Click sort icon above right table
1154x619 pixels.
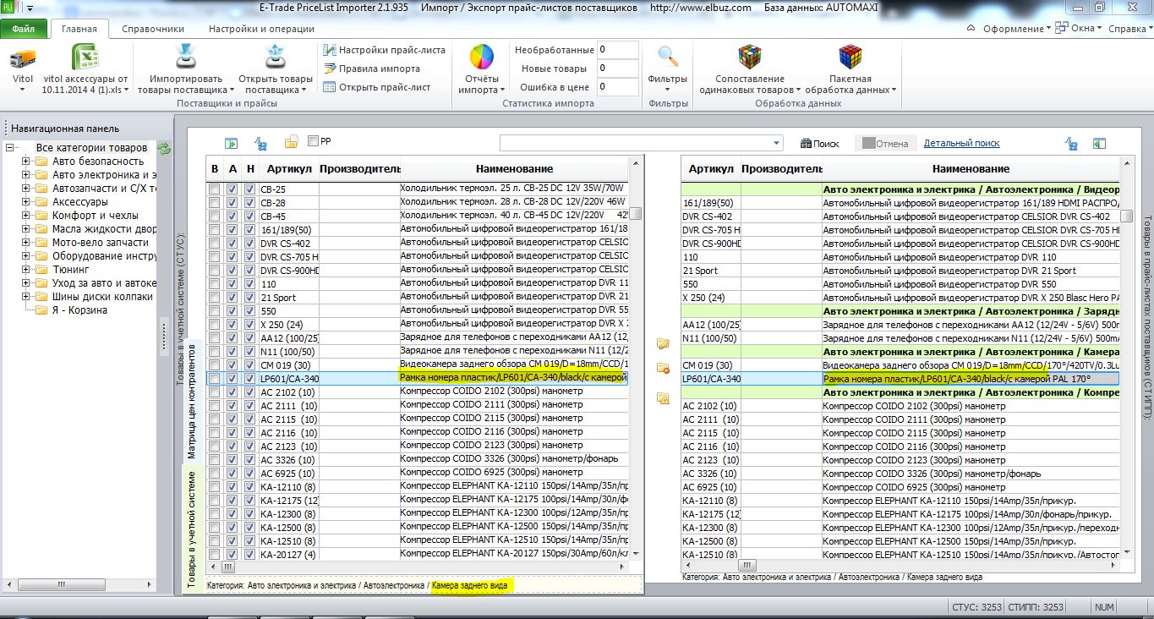(1071, 143)
